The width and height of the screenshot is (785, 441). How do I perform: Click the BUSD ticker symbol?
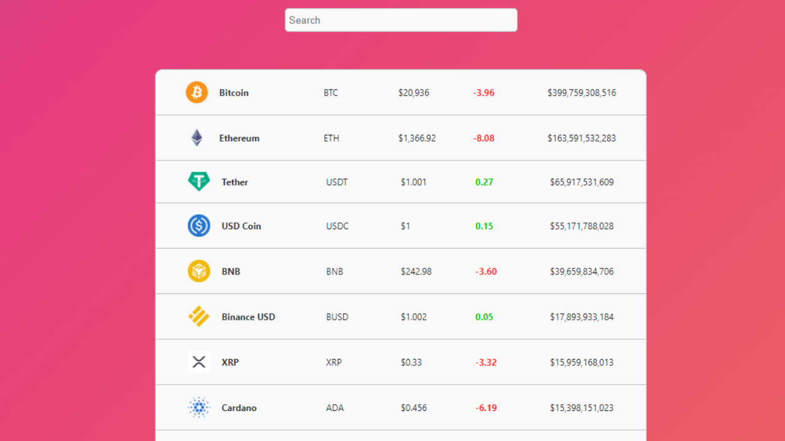tap(337, 317)
